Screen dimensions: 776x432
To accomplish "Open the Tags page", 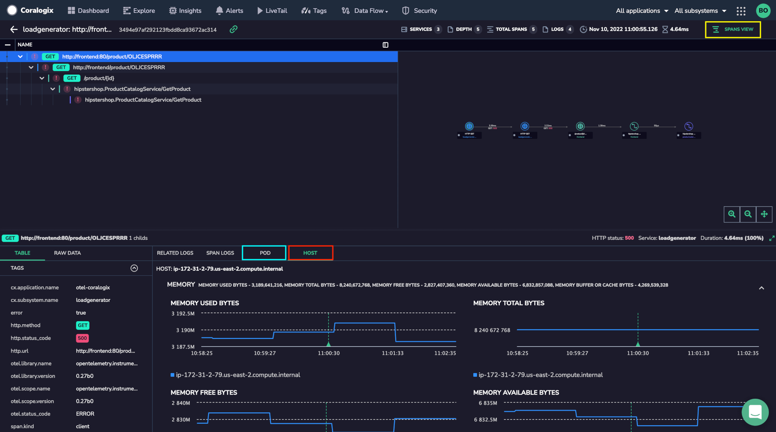I will (x=314, y=11).
